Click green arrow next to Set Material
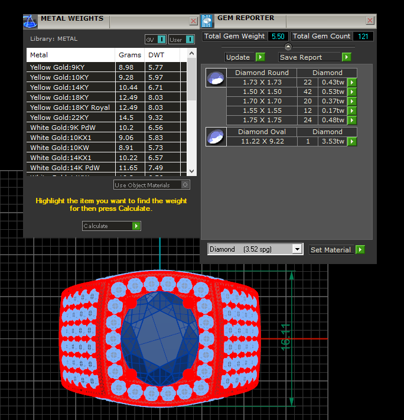This screenshot has width=404, height=420. tap(360, 250)
